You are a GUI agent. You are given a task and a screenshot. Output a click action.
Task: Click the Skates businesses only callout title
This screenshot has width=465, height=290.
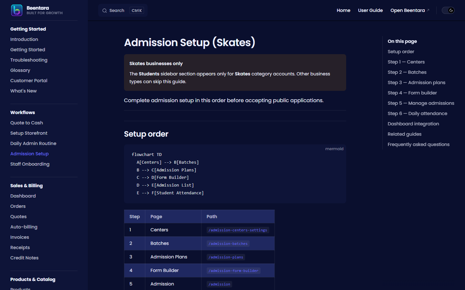156,63
